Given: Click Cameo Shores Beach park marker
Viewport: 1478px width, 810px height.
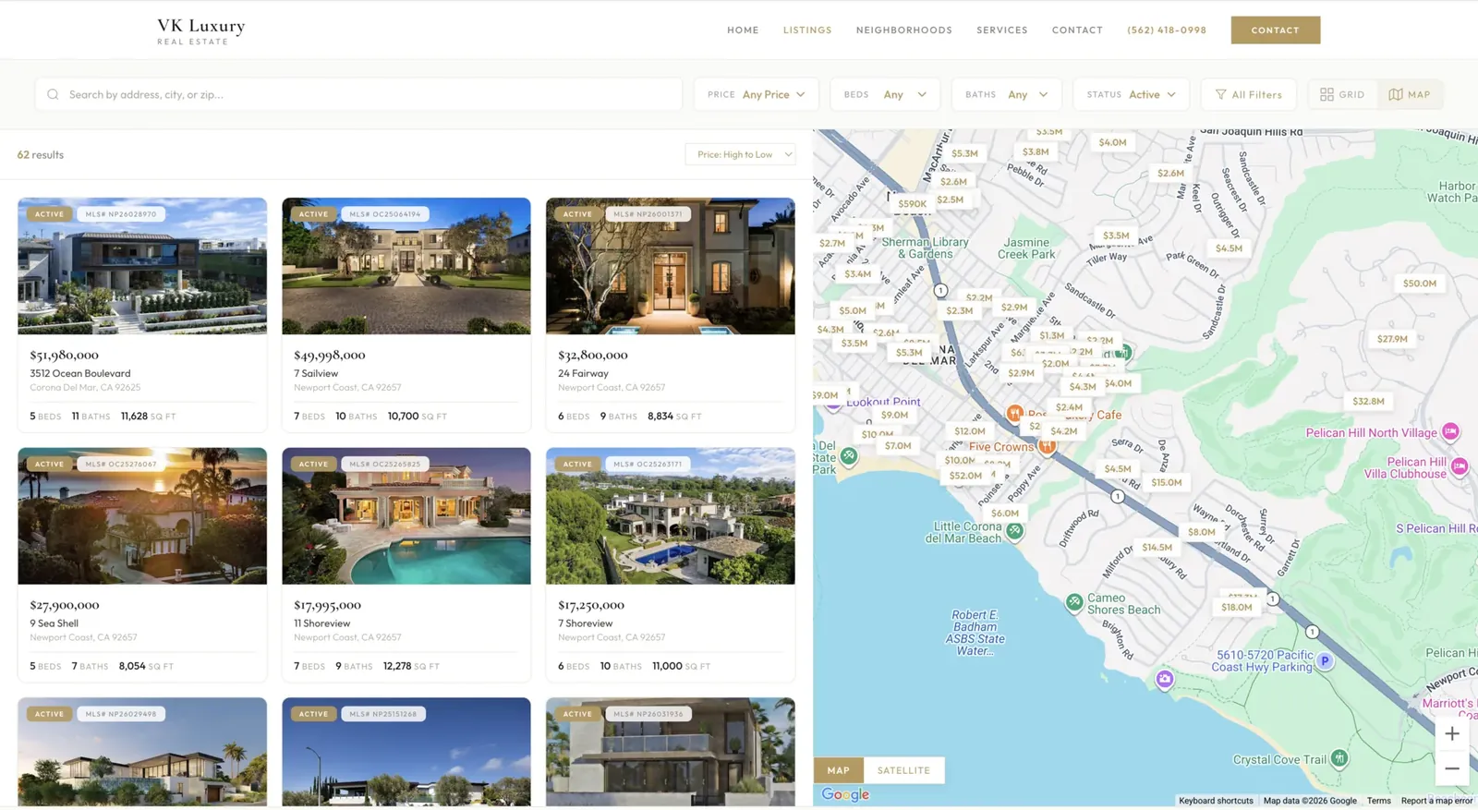Looking at the screenshot, I should pyautogui.click(x=1073, y=602).
